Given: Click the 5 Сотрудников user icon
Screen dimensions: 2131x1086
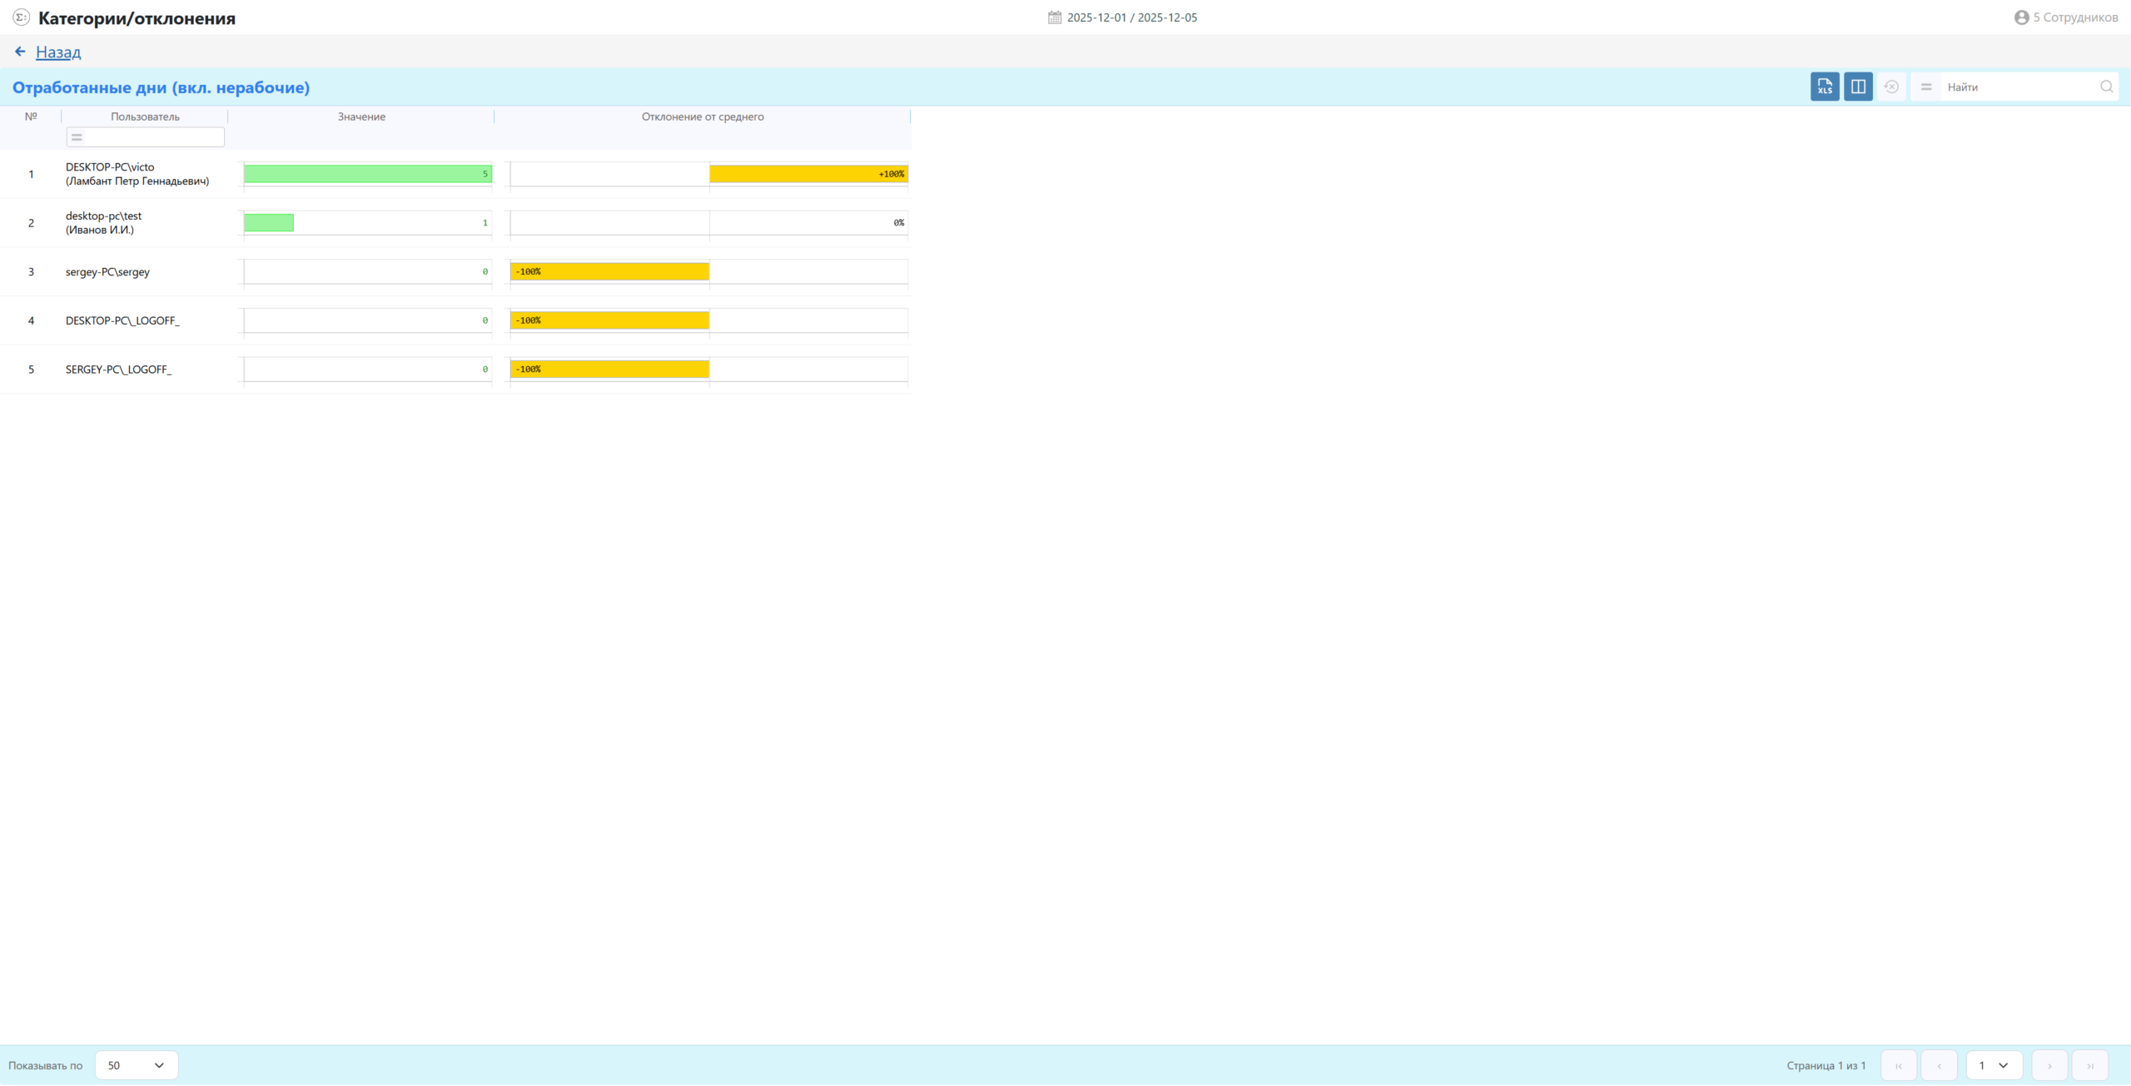Looking at the screenshot, I should click(2021, 17).
